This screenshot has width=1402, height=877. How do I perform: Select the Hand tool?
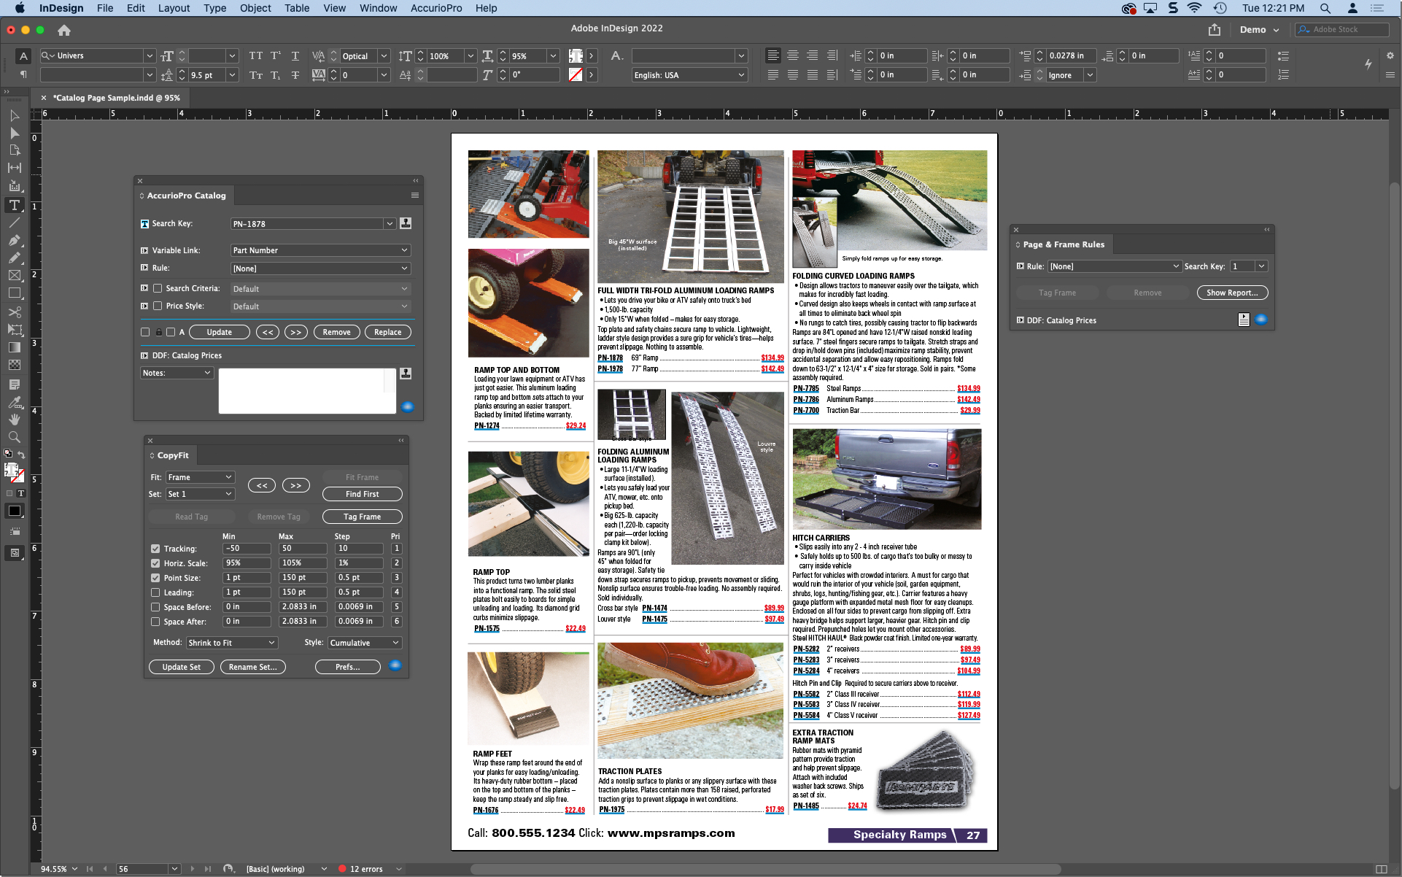coord(15,420)
